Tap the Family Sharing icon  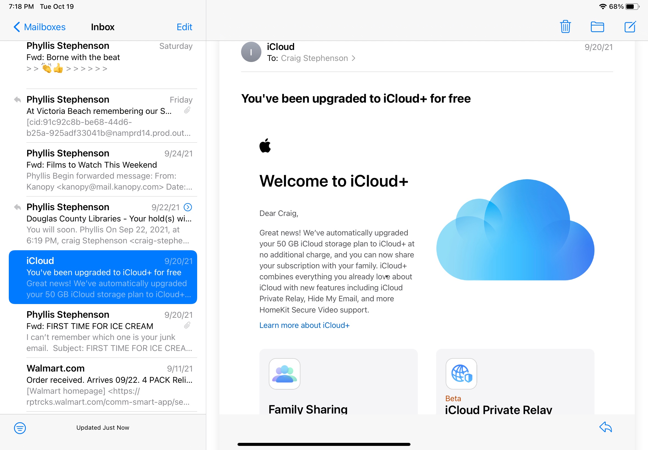[284, 374]
